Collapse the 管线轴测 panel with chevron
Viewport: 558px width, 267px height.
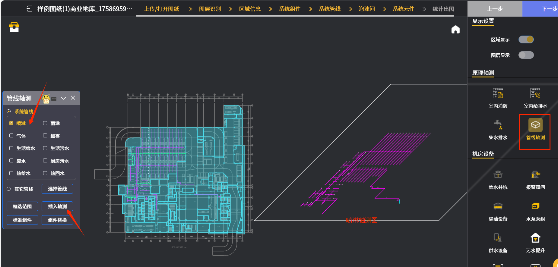(63, 98)
